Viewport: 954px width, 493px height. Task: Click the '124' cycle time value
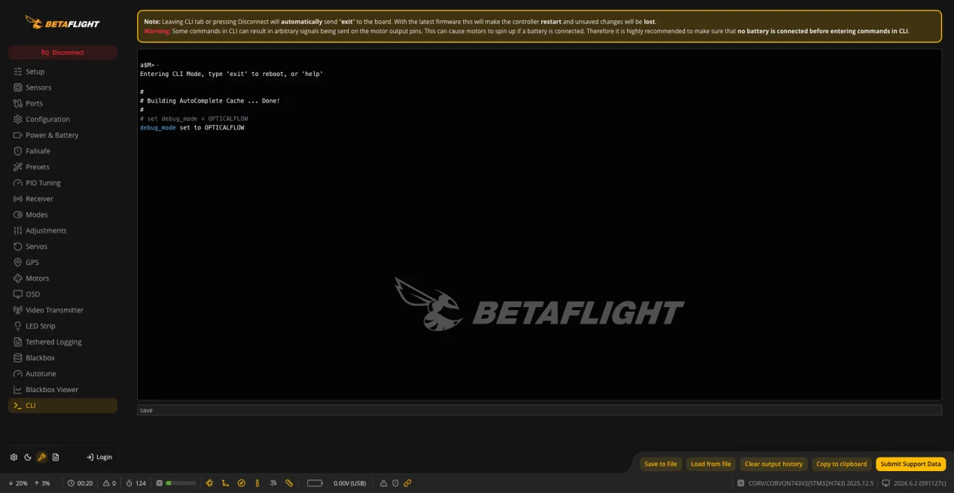click(140, 483)
